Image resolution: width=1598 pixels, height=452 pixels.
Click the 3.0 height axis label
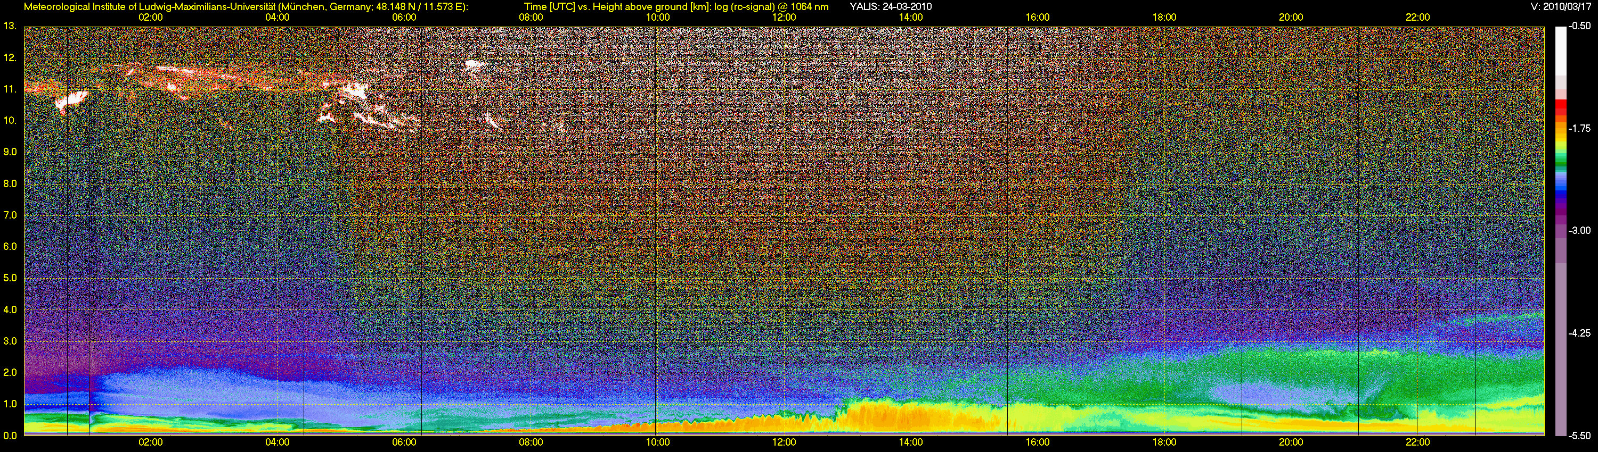tap(9, 341)
